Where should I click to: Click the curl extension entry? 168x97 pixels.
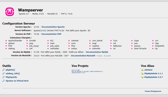click(x=156, y=41)
